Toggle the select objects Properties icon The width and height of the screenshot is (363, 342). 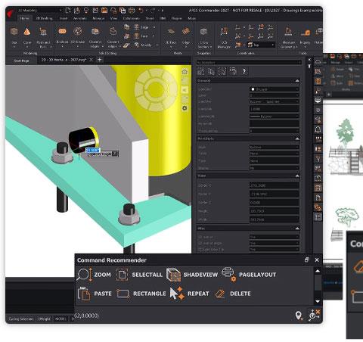(x=211, y=72)
